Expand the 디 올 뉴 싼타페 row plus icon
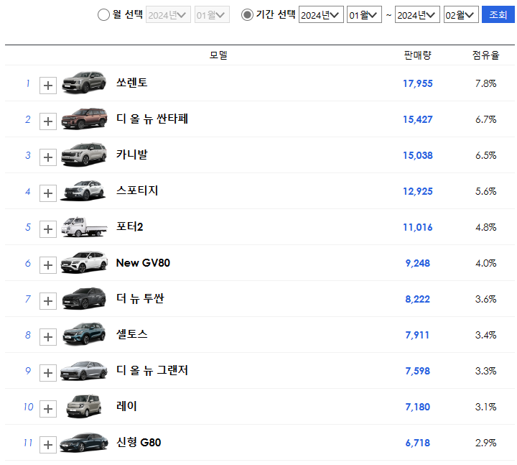The height and width of the screenshot is (465, 517). pos(48,121)
